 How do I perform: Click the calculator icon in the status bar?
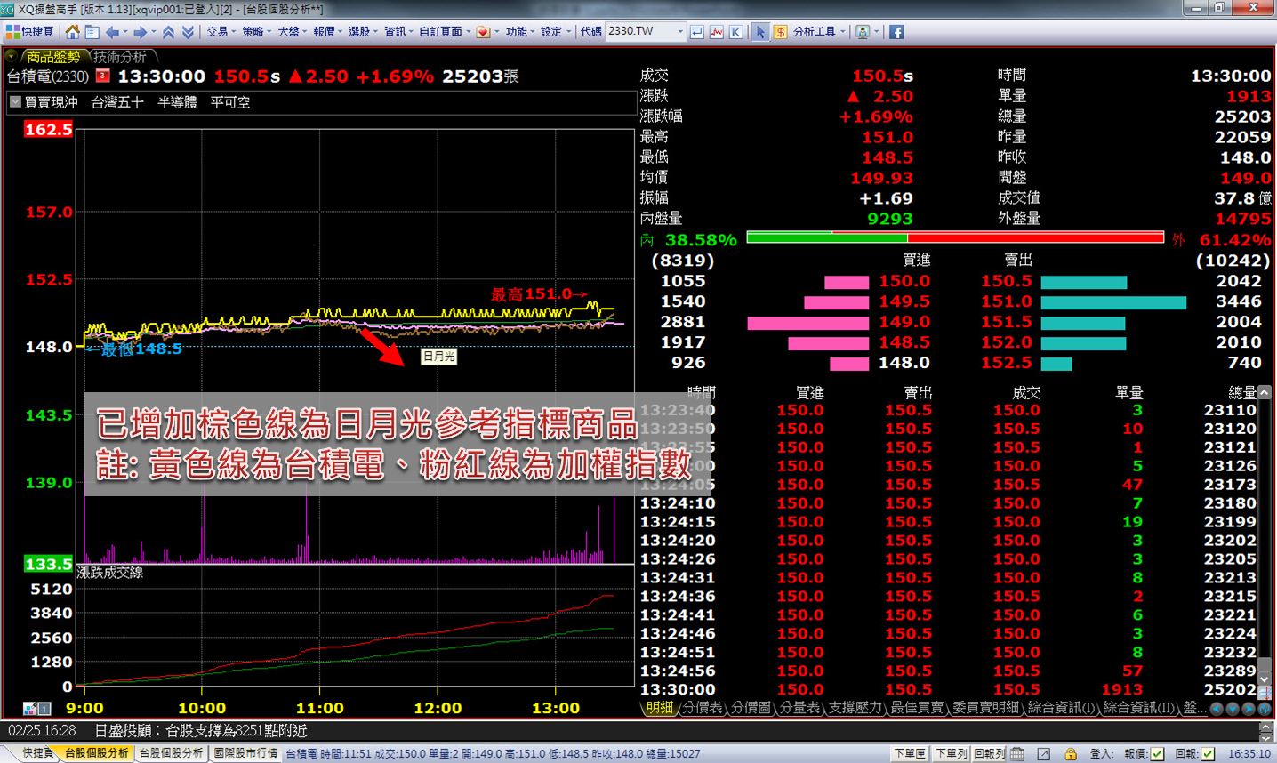[x=1017, y=753]
